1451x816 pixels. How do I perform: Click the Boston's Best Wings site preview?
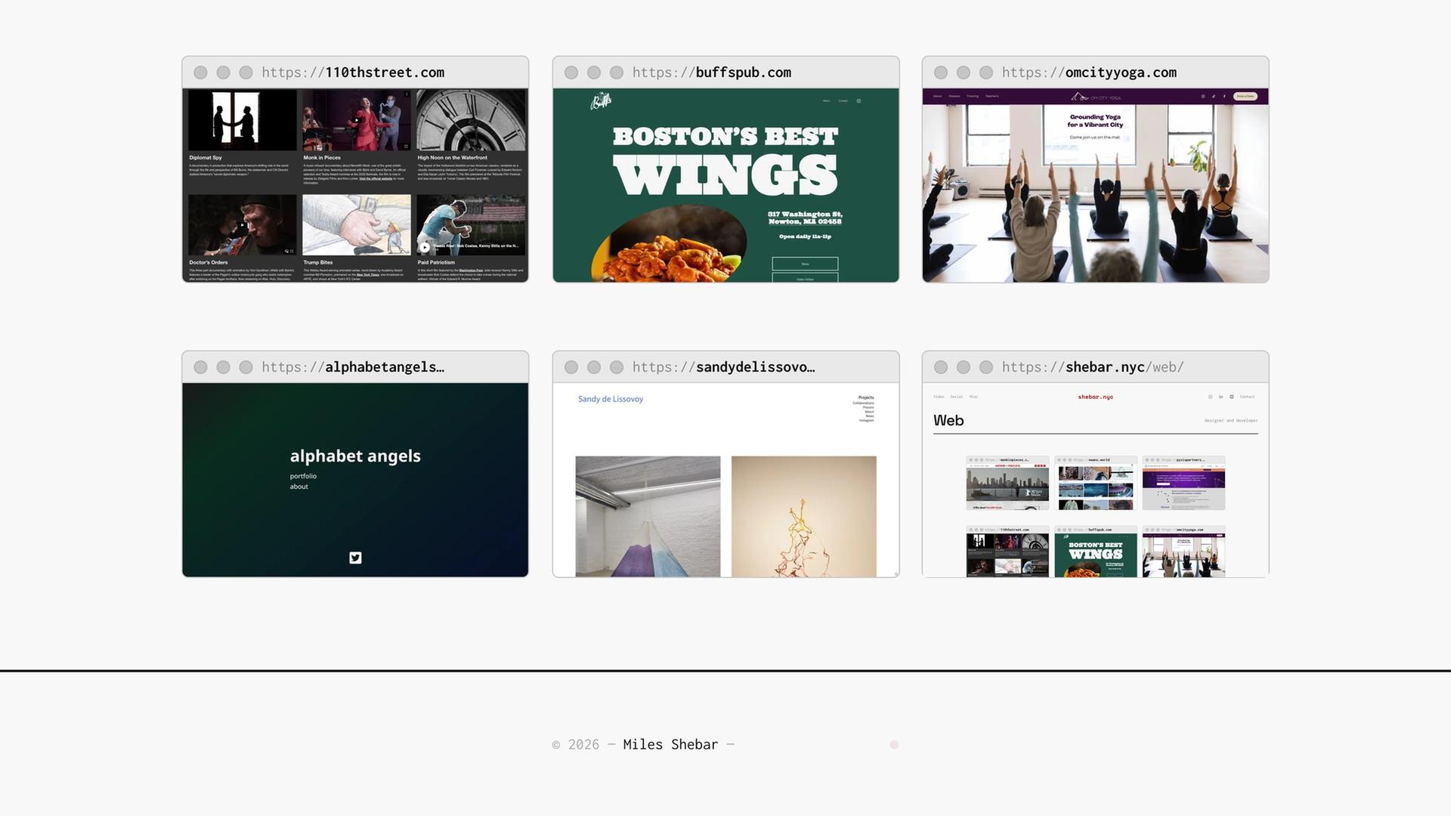click(725, 185)
